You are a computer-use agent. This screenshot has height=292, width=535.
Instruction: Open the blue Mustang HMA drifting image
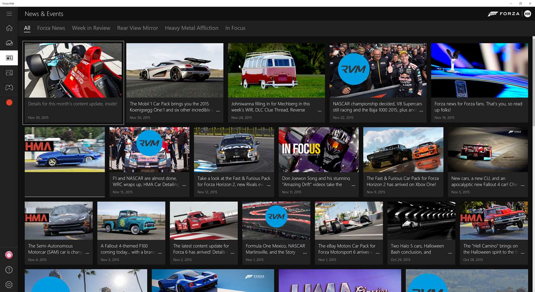point(65,150)
